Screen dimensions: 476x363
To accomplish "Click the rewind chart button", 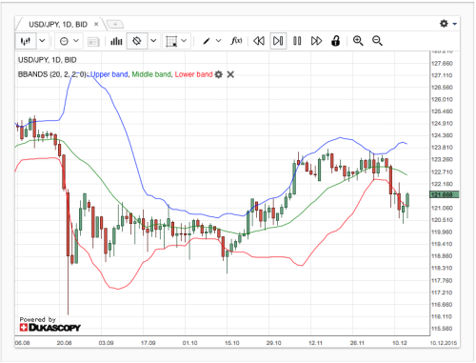I will pos(259,41).
